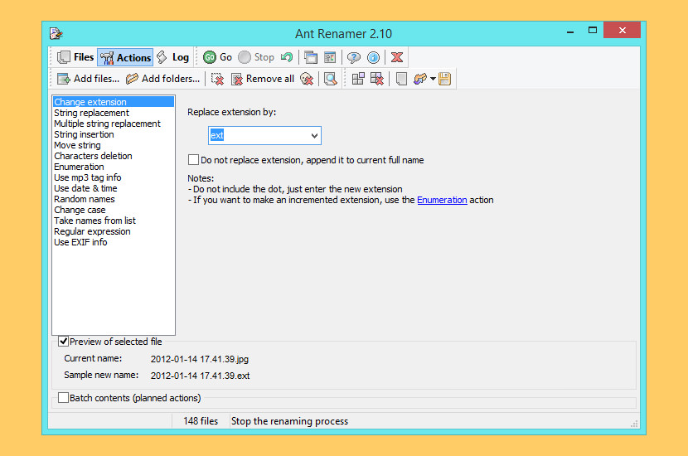Image resolution: width=688 pixels, height=456 pixels.
Task: Uncheck 'Preview of selected file'
Action: point(64,342)
